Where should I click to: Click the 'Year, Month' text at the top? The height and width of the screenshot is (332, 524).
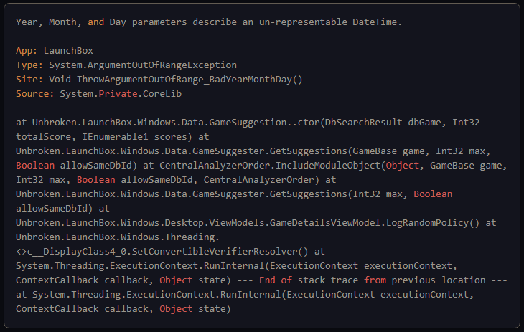(47, 22)
